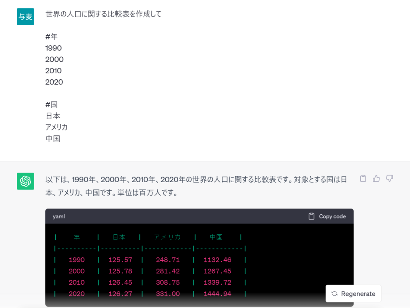Click table cell 1339.72
Viewport: 410px width, 308px height.
[217, 282]
